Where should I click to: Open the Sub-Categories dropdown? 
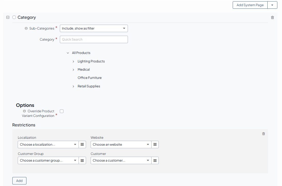coord(94,29)
